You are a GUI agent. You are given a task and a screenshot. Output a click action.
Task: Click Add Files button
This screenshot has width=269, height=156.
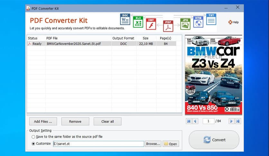[x=43, y=122]
